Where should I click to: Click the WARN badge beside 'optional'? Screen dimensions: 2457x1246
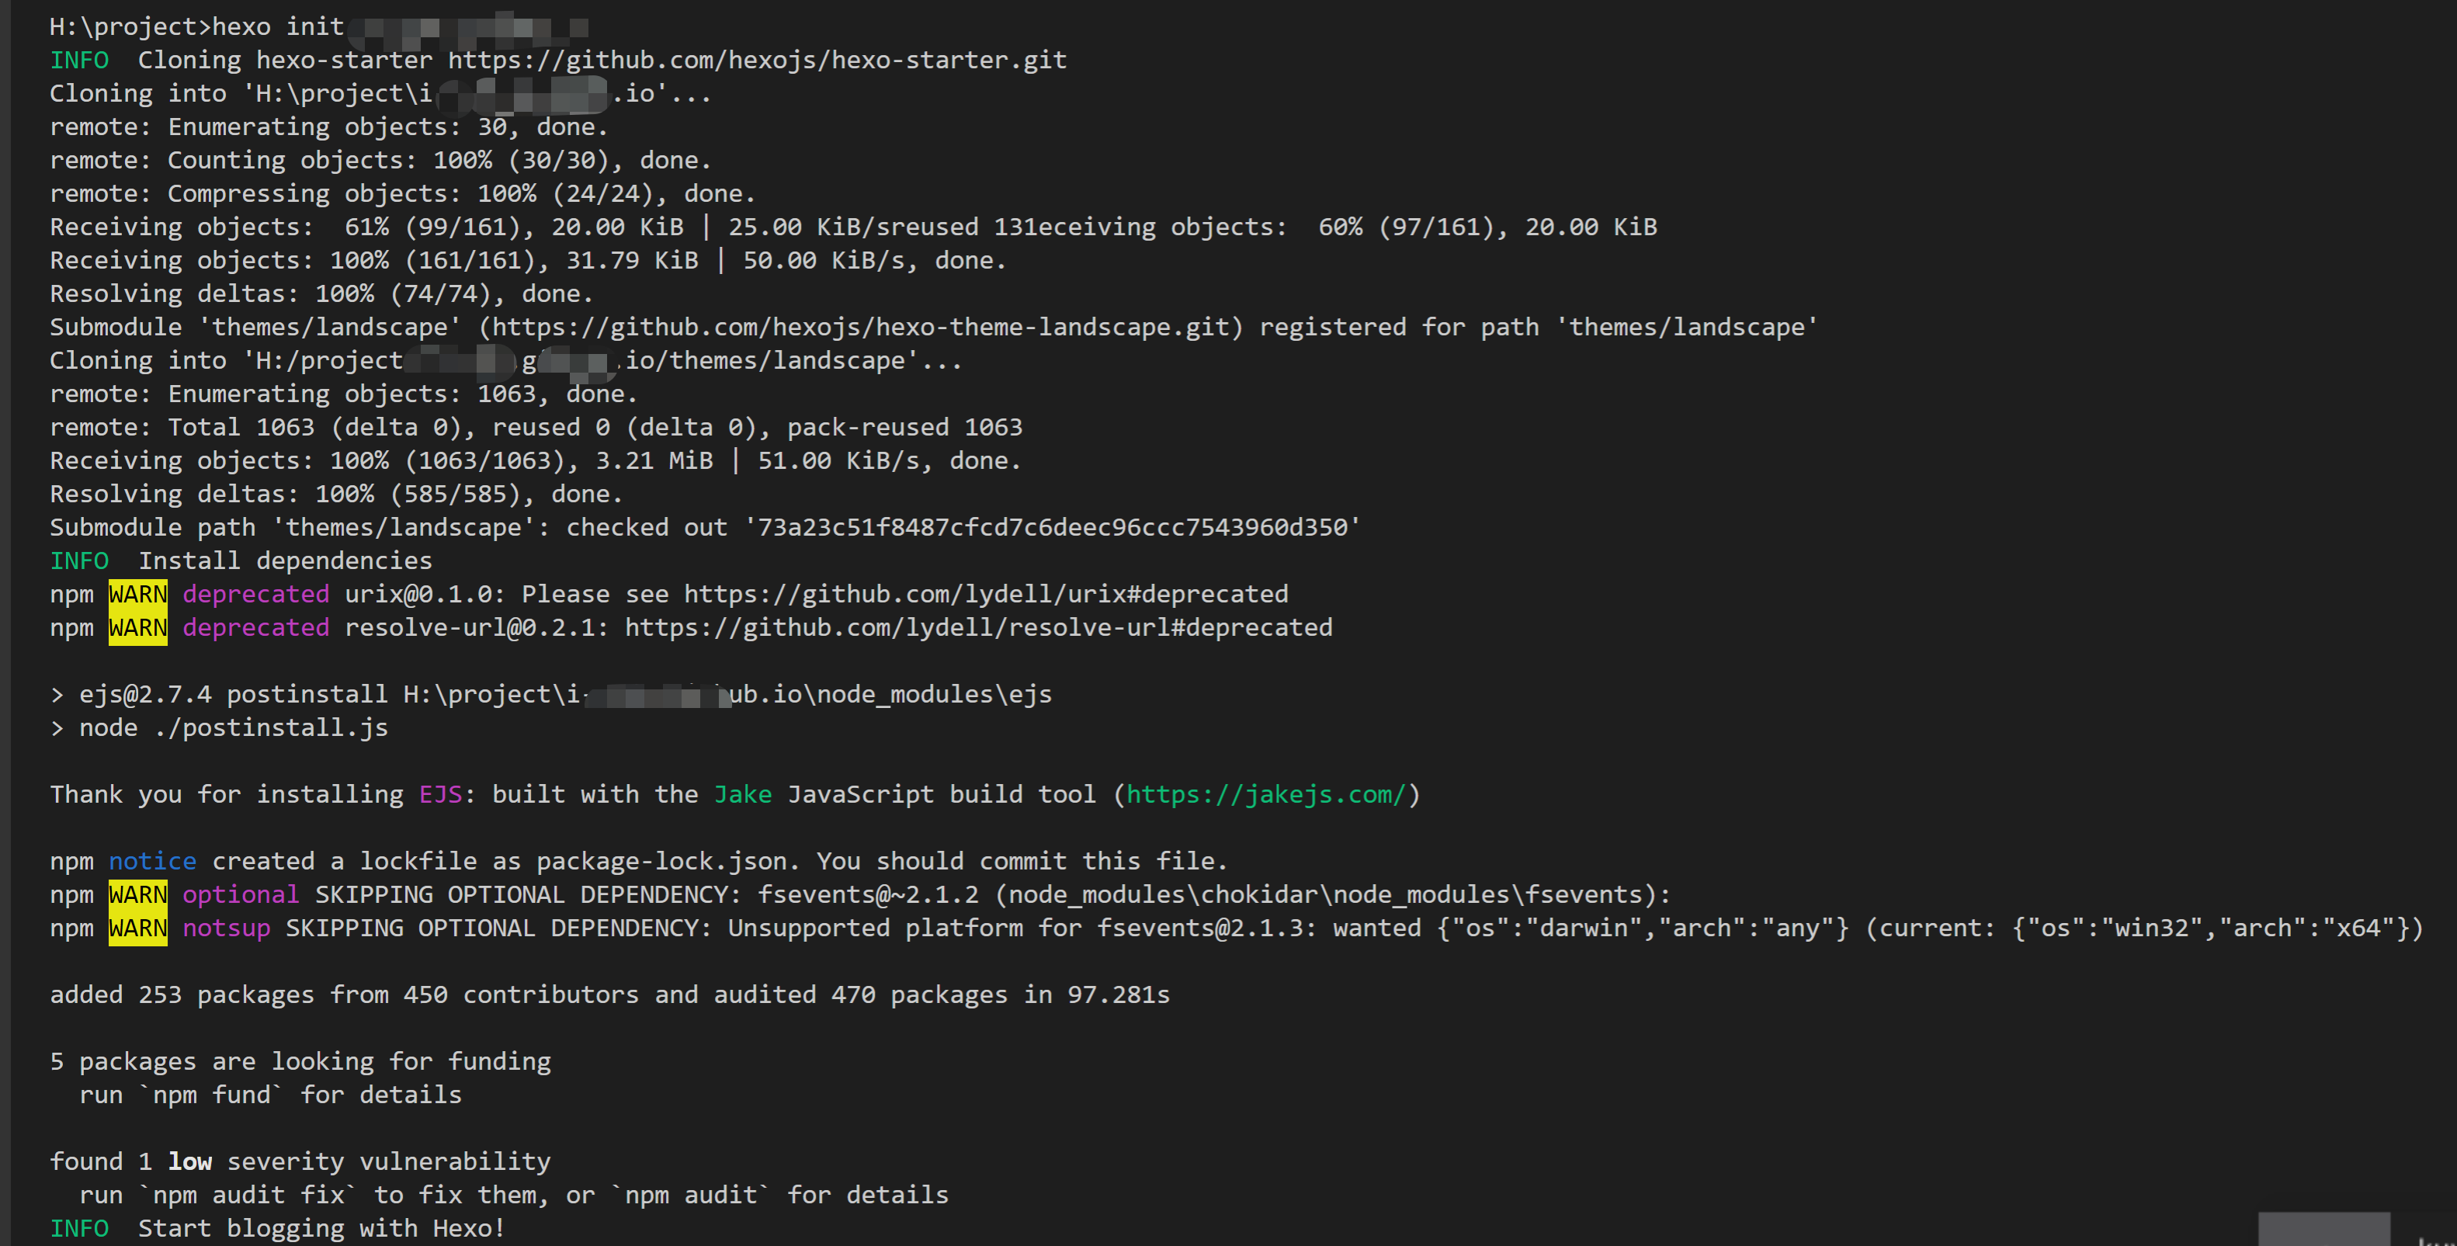click(137, 895)
